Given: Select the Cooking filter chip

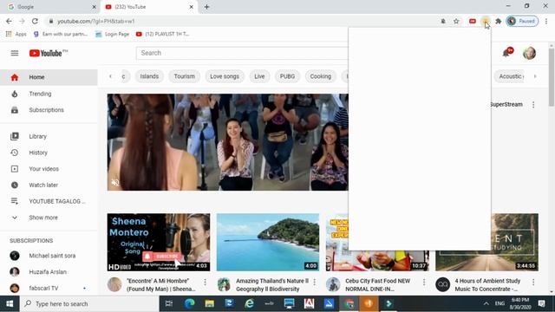Looking at the screenshot, I should pyautogui.click(x=321, y=76).
